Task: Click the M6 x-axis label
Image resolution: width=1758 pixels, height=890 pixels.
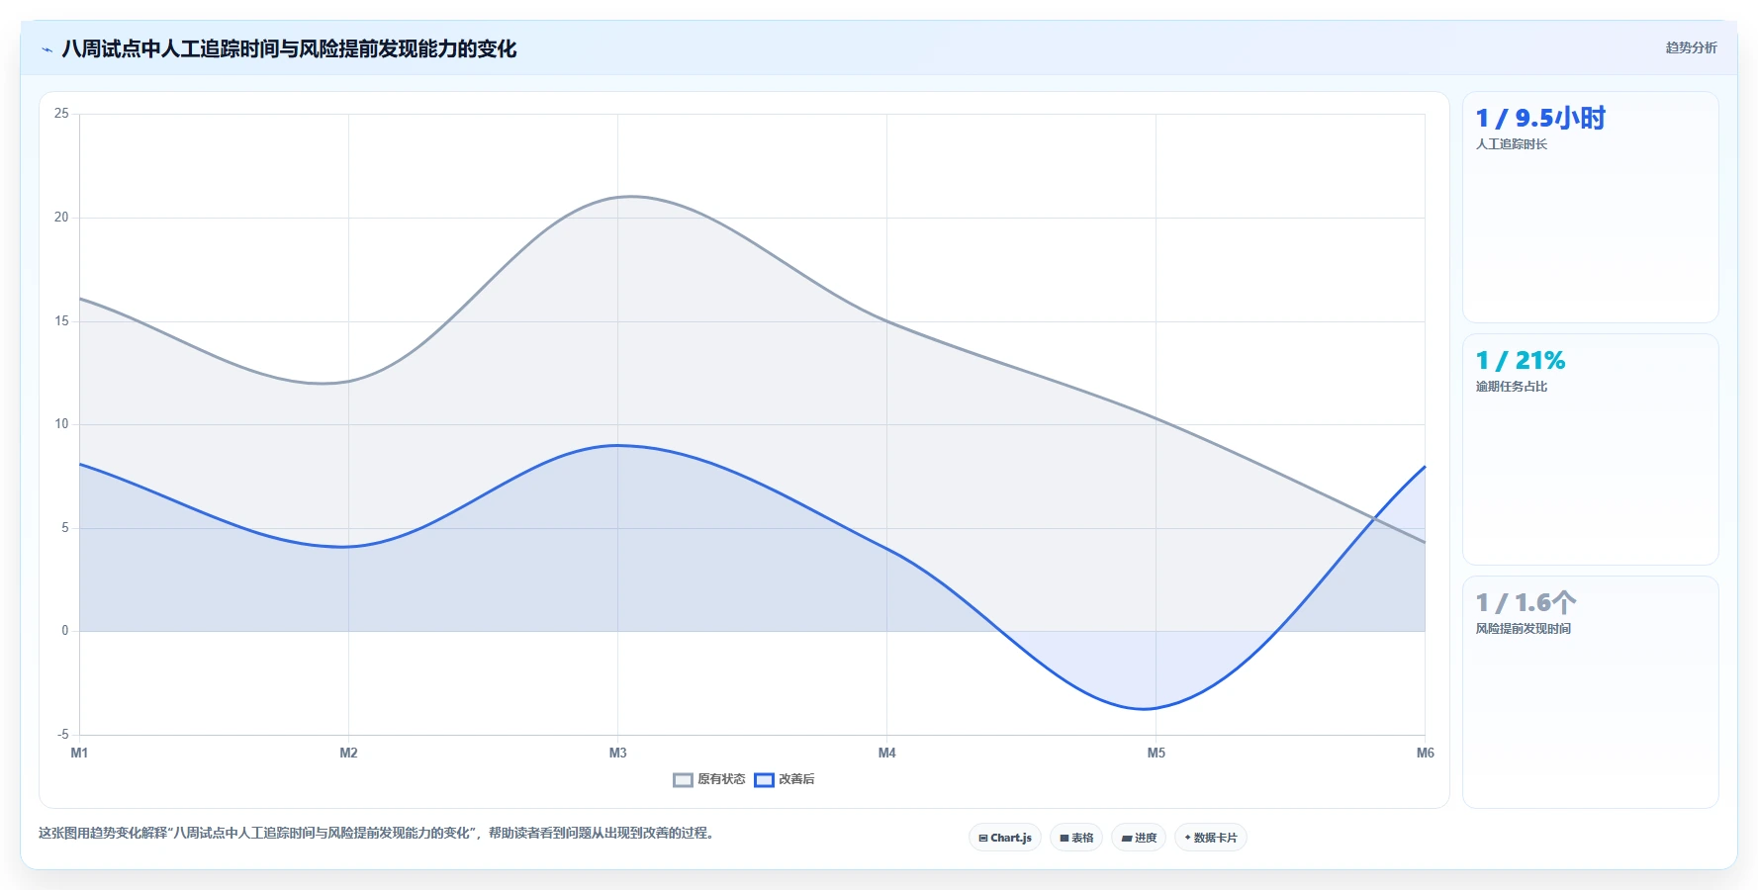Action: (1425, 753)
